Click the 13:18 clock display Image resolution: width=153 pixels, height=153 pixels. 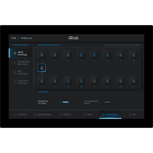point(13,38)
